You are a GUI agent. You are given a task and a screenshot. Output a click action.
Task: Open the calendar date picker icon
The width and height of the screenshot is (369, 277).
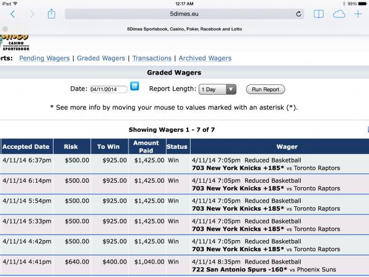tap(135, 88)
